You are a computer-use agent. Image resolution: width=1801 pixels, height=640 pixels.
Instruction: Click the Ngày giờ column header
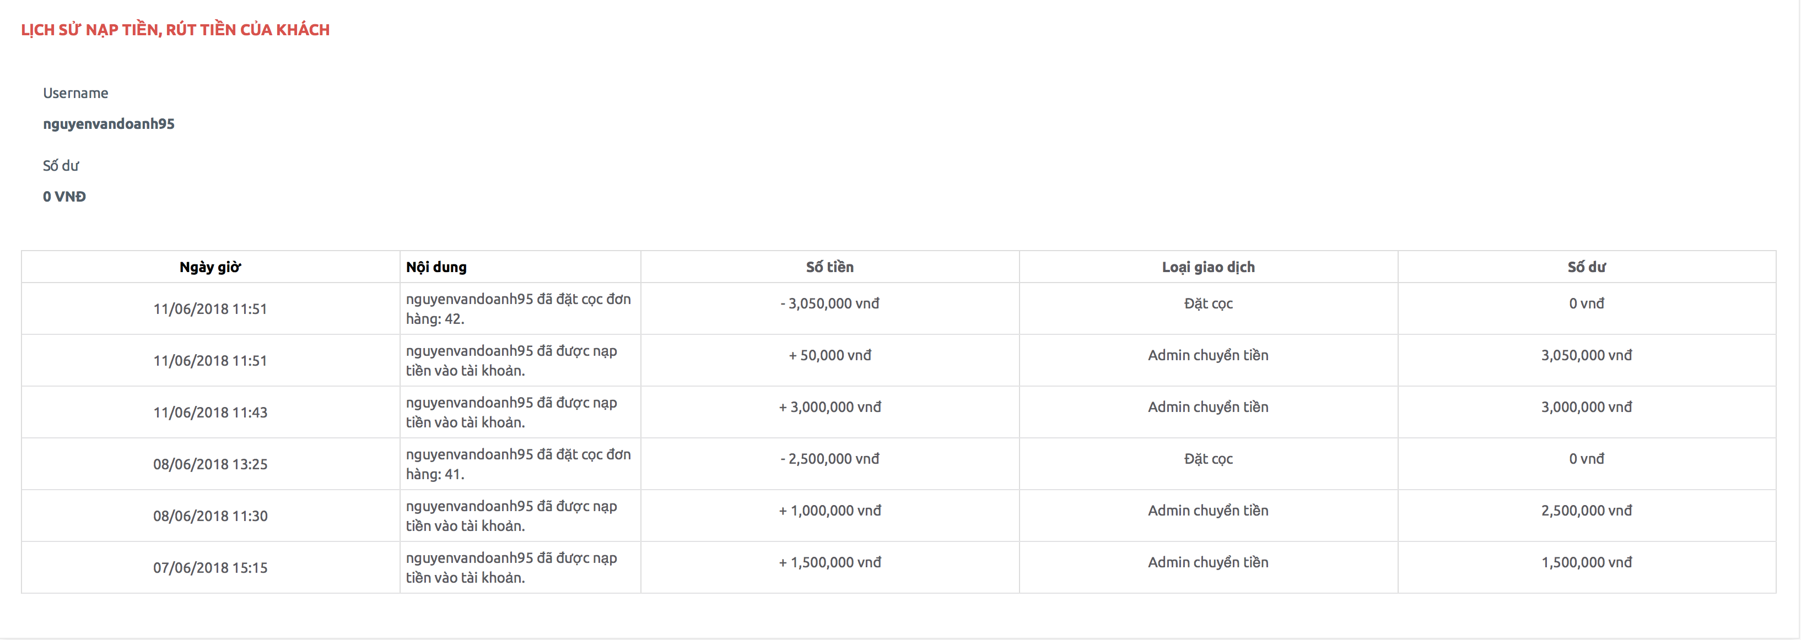coord(211,267)
